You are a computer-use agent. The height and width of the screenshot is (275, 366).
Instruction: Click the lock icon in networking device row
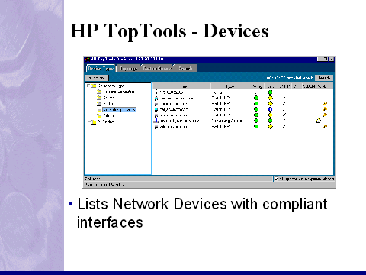pos(319,121)
